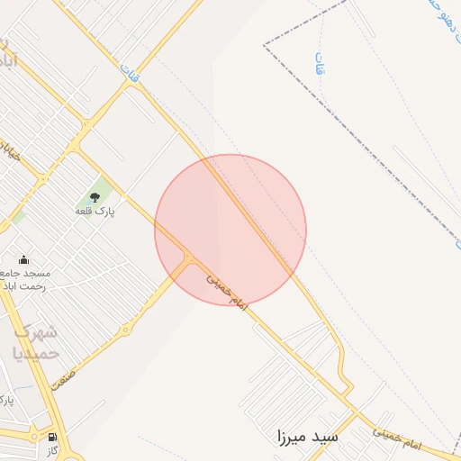
Task: Select the blue قنات label inside the dashed boundary
Action: [321, 63]
